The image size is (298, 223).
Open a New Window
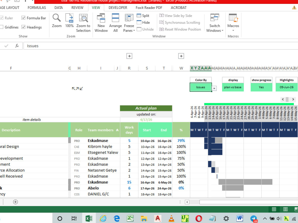101,23
